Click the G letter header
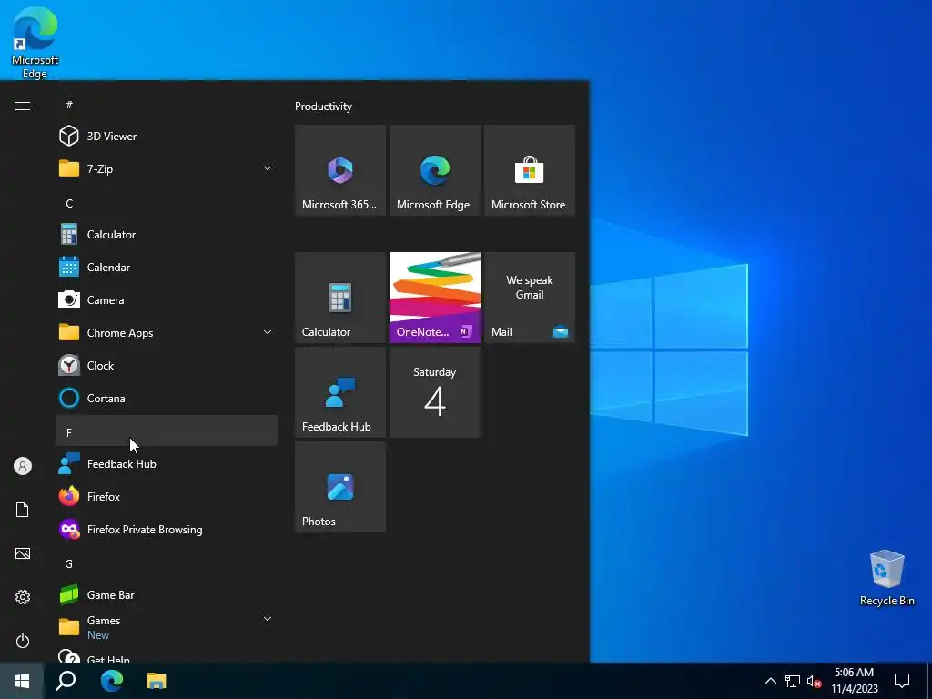This screenshot has width=932, height=699. [x=167, y=562]
